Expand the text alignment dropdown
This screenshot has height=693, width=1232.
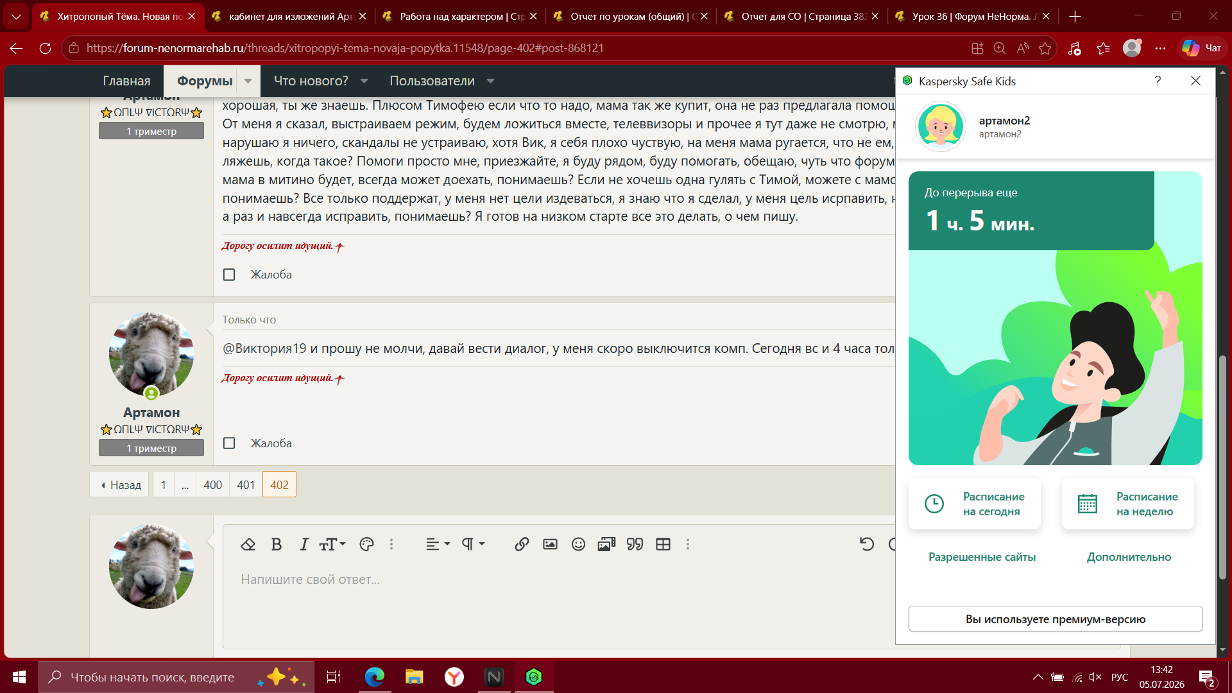pyautogui.click(x=438, y=544)
